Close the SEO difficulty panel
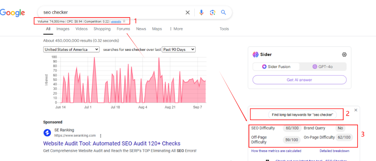Image resolution: width=376 pixels, height=161 pixels. tap(356, 110)
